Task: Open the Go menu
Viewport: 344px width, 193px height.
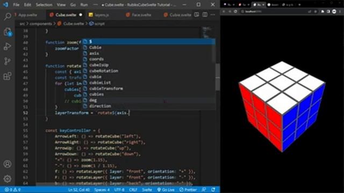Action: tap(73, 5)
